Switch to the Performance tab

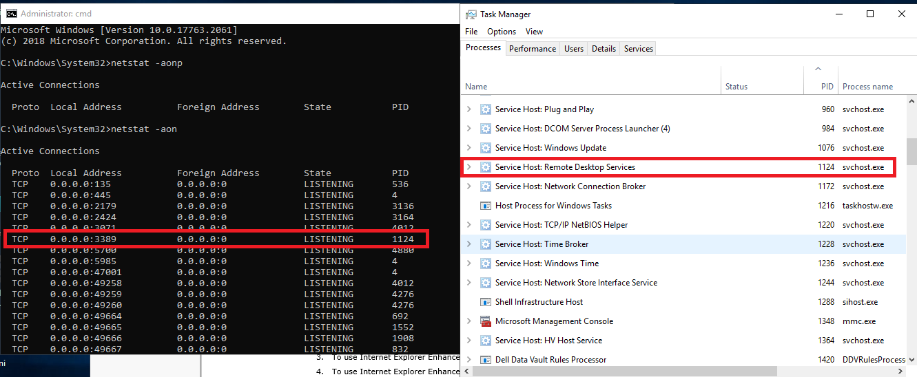tap(533, 49)
